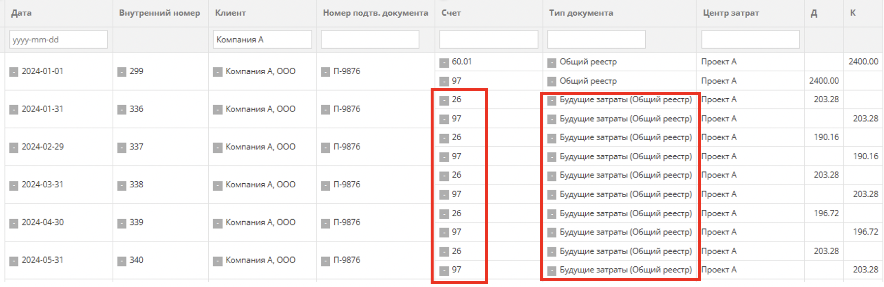Image resolution: width=884 pixels, height=287 pixels.
Task: Click the minus icon beside date 2024-05-31
Action: pos(14,261)
